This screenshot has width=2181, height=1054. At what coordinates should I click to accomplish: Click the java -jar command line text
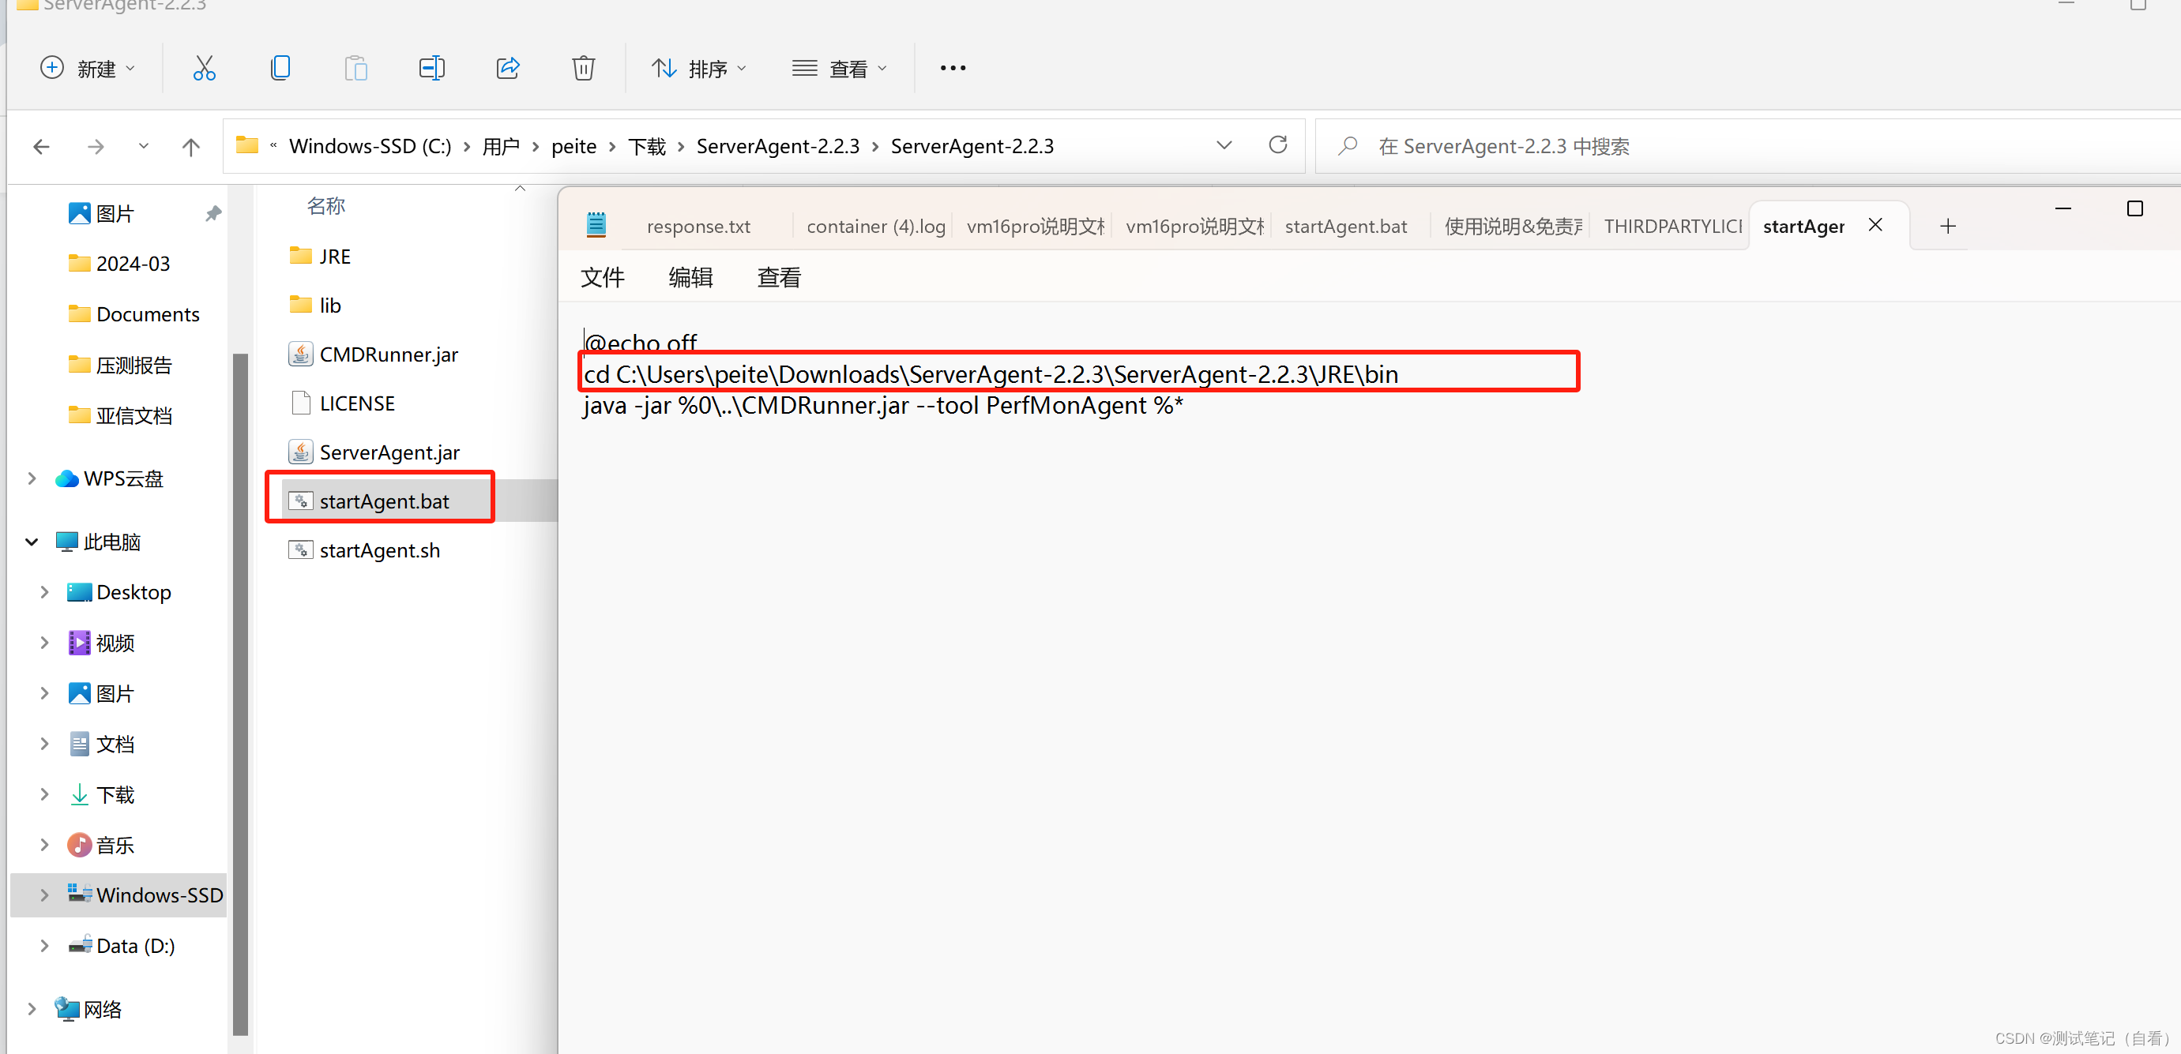coord(883,406)
